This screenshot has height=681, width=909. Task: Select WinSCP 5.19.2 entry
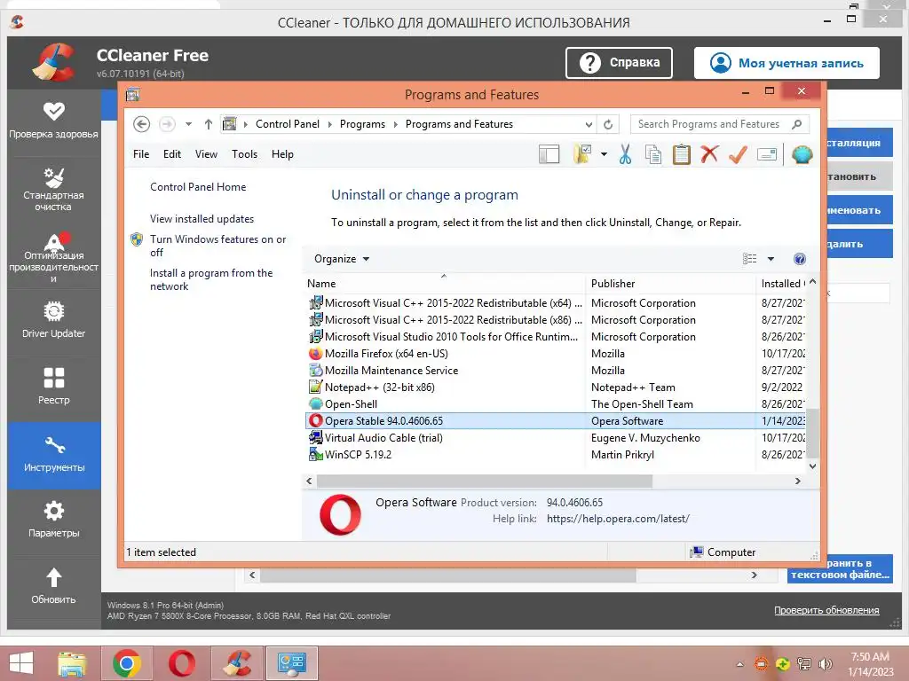click(555, 454)
